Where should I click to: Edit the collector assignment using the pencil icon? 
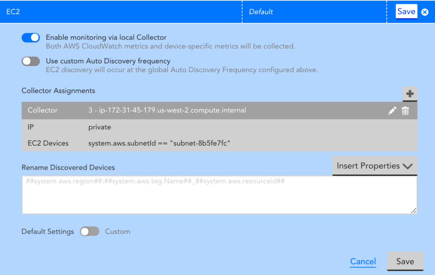tap(392, 110)
